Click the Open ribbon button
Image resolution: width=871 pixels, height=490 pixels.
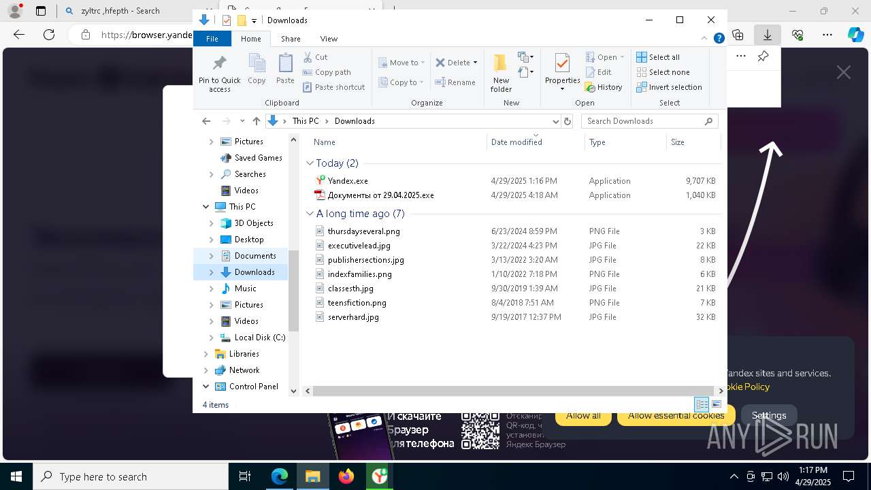(604, 57)
